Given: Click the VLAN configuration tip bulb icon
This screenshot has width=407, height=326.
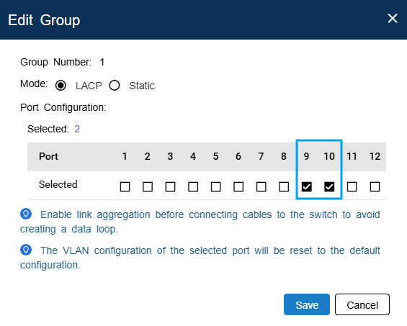Looking at the screenshot, I should pyautogui.click(x=26, y=250).
